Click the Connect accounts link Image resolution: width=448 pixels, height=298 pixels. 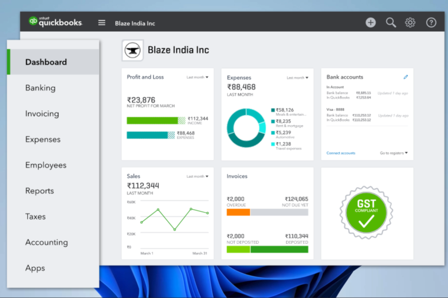[x=341, y=153]
